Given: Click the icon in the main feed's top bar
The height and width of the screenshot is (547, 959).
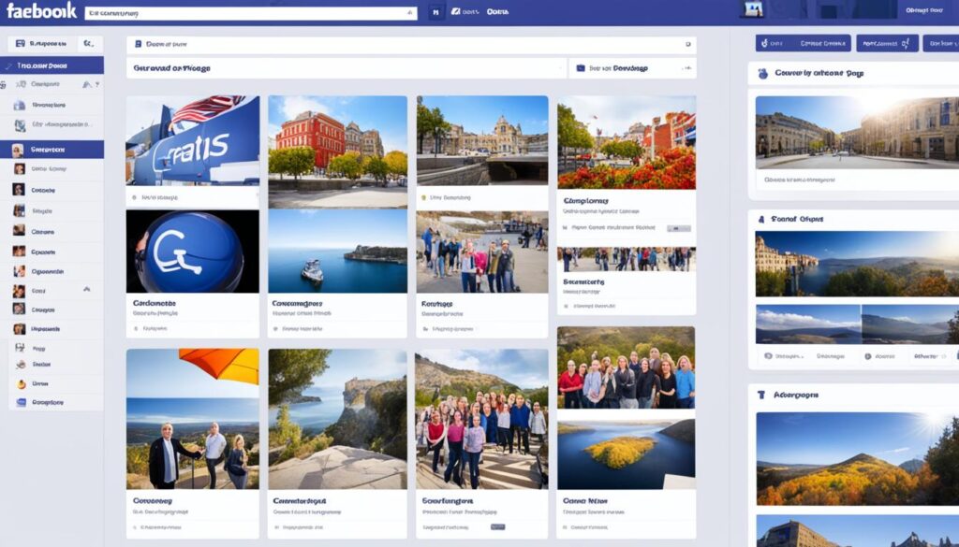Looking at the screenshot, I should pyautogui.click(x=138, y=44).
